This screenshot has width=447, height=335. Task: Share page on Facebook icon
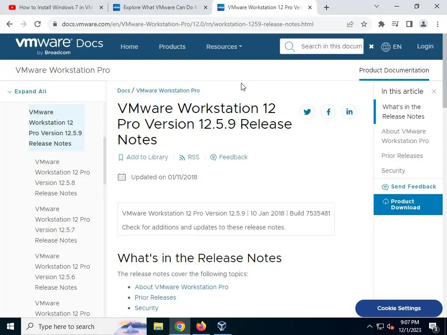coord(328,112)
